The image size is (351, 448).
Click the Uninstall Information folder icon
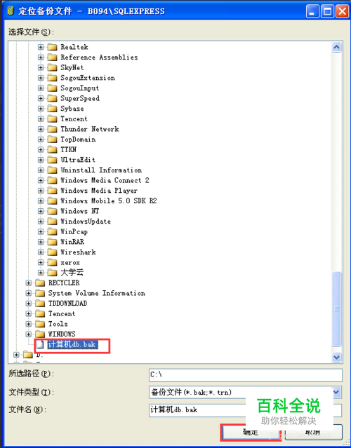pos(52,170)
